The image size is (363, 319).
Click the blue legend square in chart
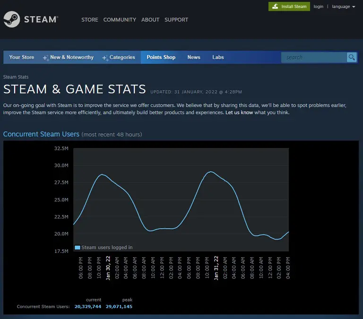[x=78, y=248]
